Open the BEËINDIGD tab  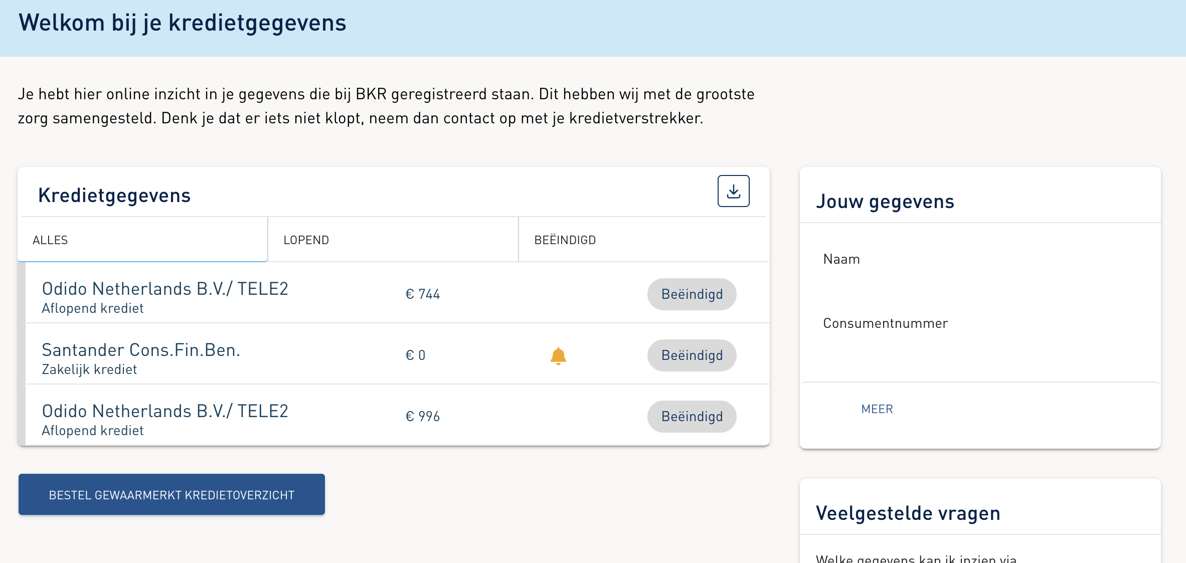pyautogui.click(x=644, y=240)
